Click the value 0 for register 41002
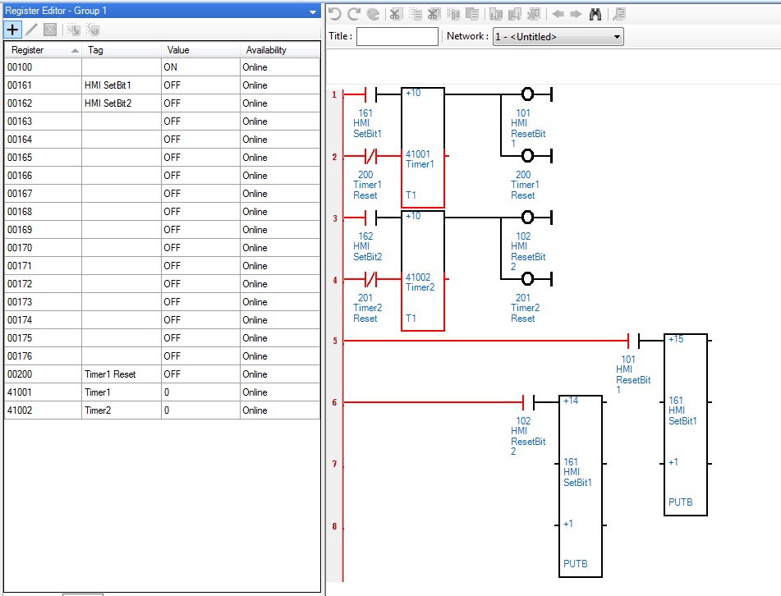The width and height of the screenshot is (781, 596). point(200,410)
